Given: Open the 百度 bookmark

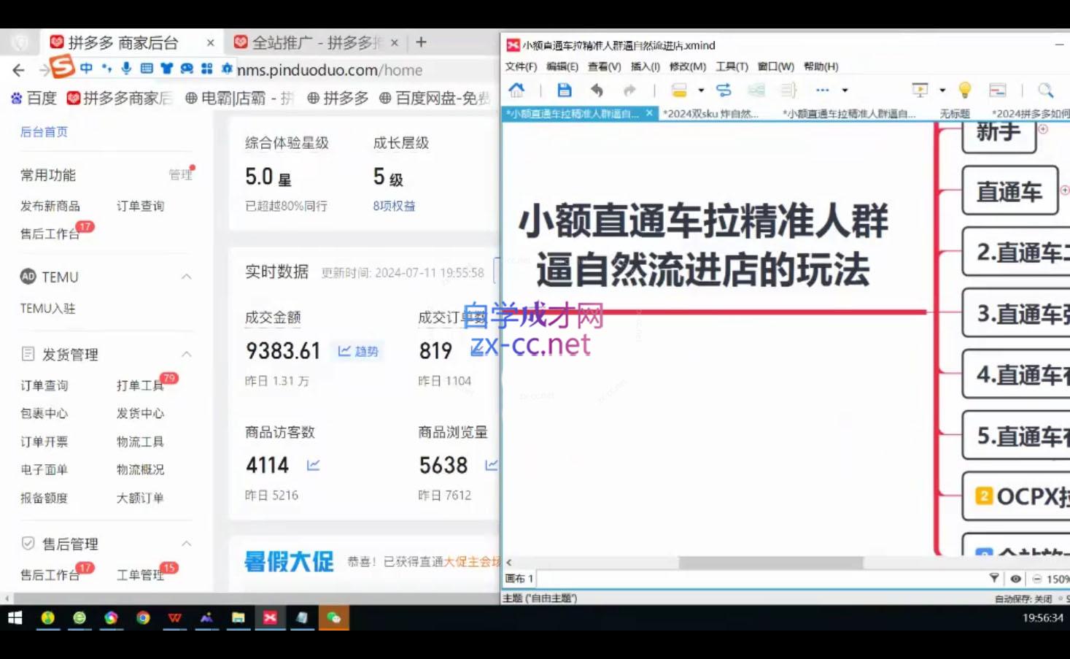Looking at the screenshot, I should [x=34, y=98].
